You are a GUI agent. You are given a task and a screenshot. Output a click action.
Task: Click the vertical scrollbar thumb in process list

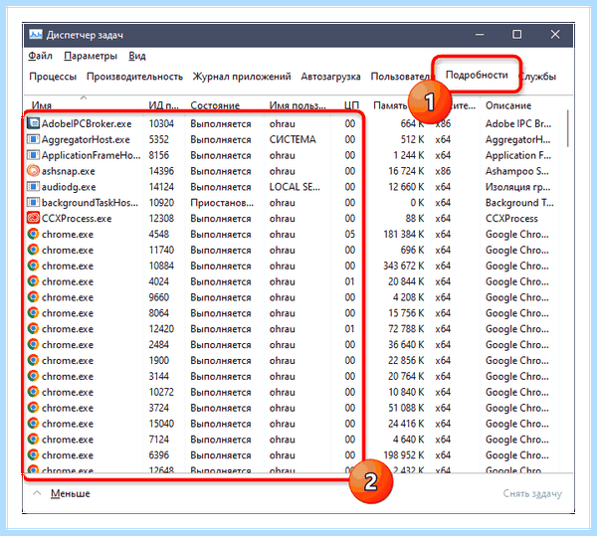[x=568, y=128]
